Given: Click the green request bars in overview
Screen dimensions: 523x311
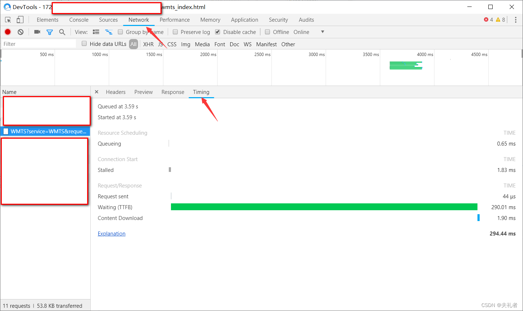Looking at the screenshot, I should (x=406, y=65).
